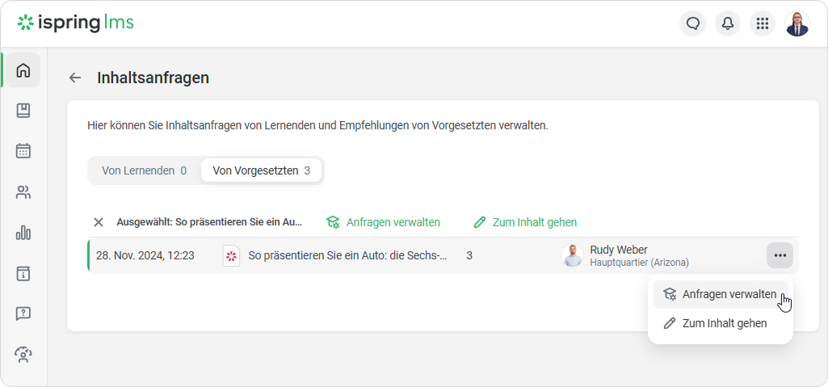Switch to the Von Vorgesetzten tab
828x387 pixels.
261,170
